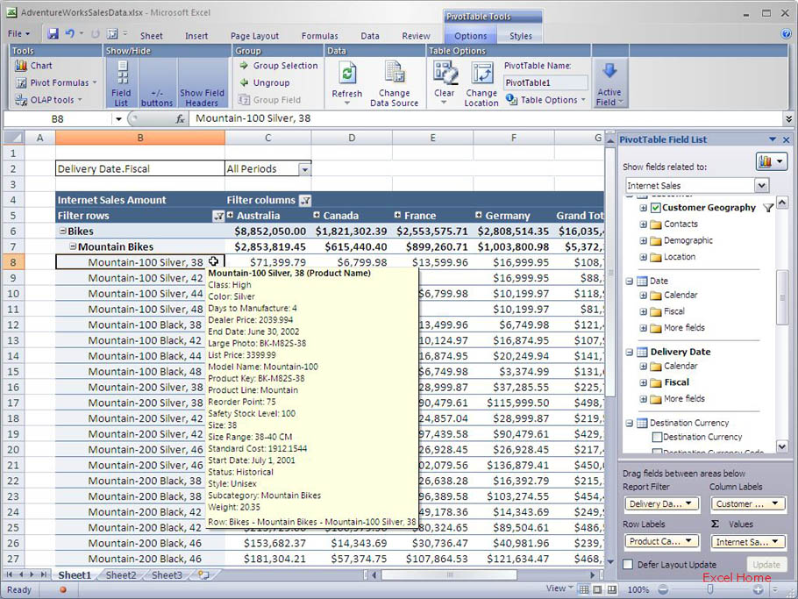The height and width of the screenshot is (599, 798).
Task: Switch to Page Break Preview icon in status bar
Action: click(x=612, y=589)
